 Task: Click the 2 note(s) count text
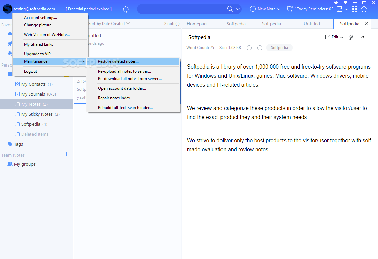(x=172, y=24)
